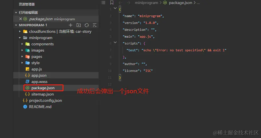Collapse the open editors section
Image resolution: width=261 pixels, height=138 pixels.
tap(16, 13)
